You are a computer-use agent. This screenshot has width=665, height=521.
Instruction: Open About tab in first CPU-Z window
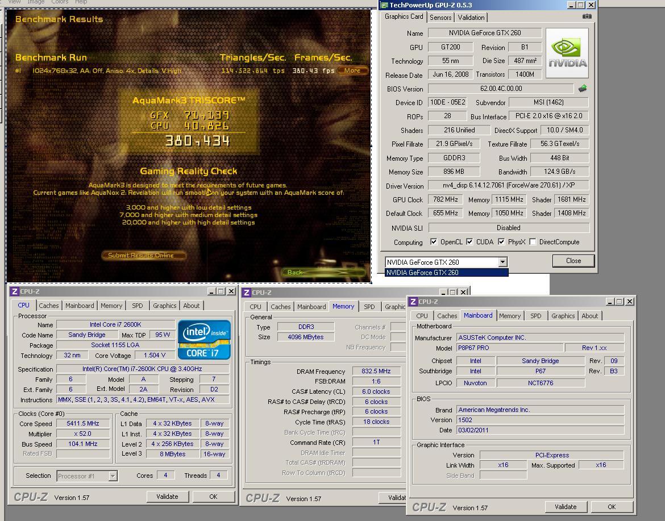(x=192, y=306)
